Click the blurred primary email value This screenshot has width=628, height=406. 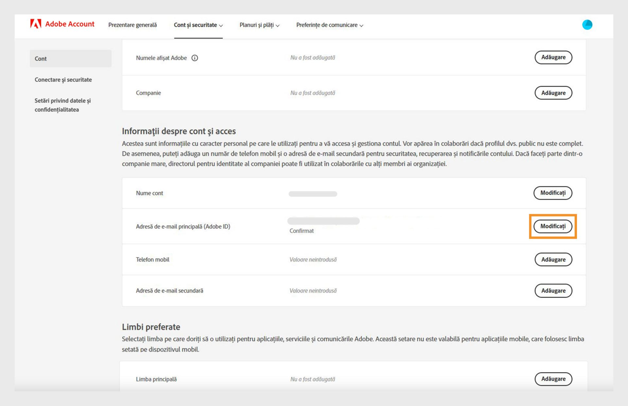click(x=323, y=221)
